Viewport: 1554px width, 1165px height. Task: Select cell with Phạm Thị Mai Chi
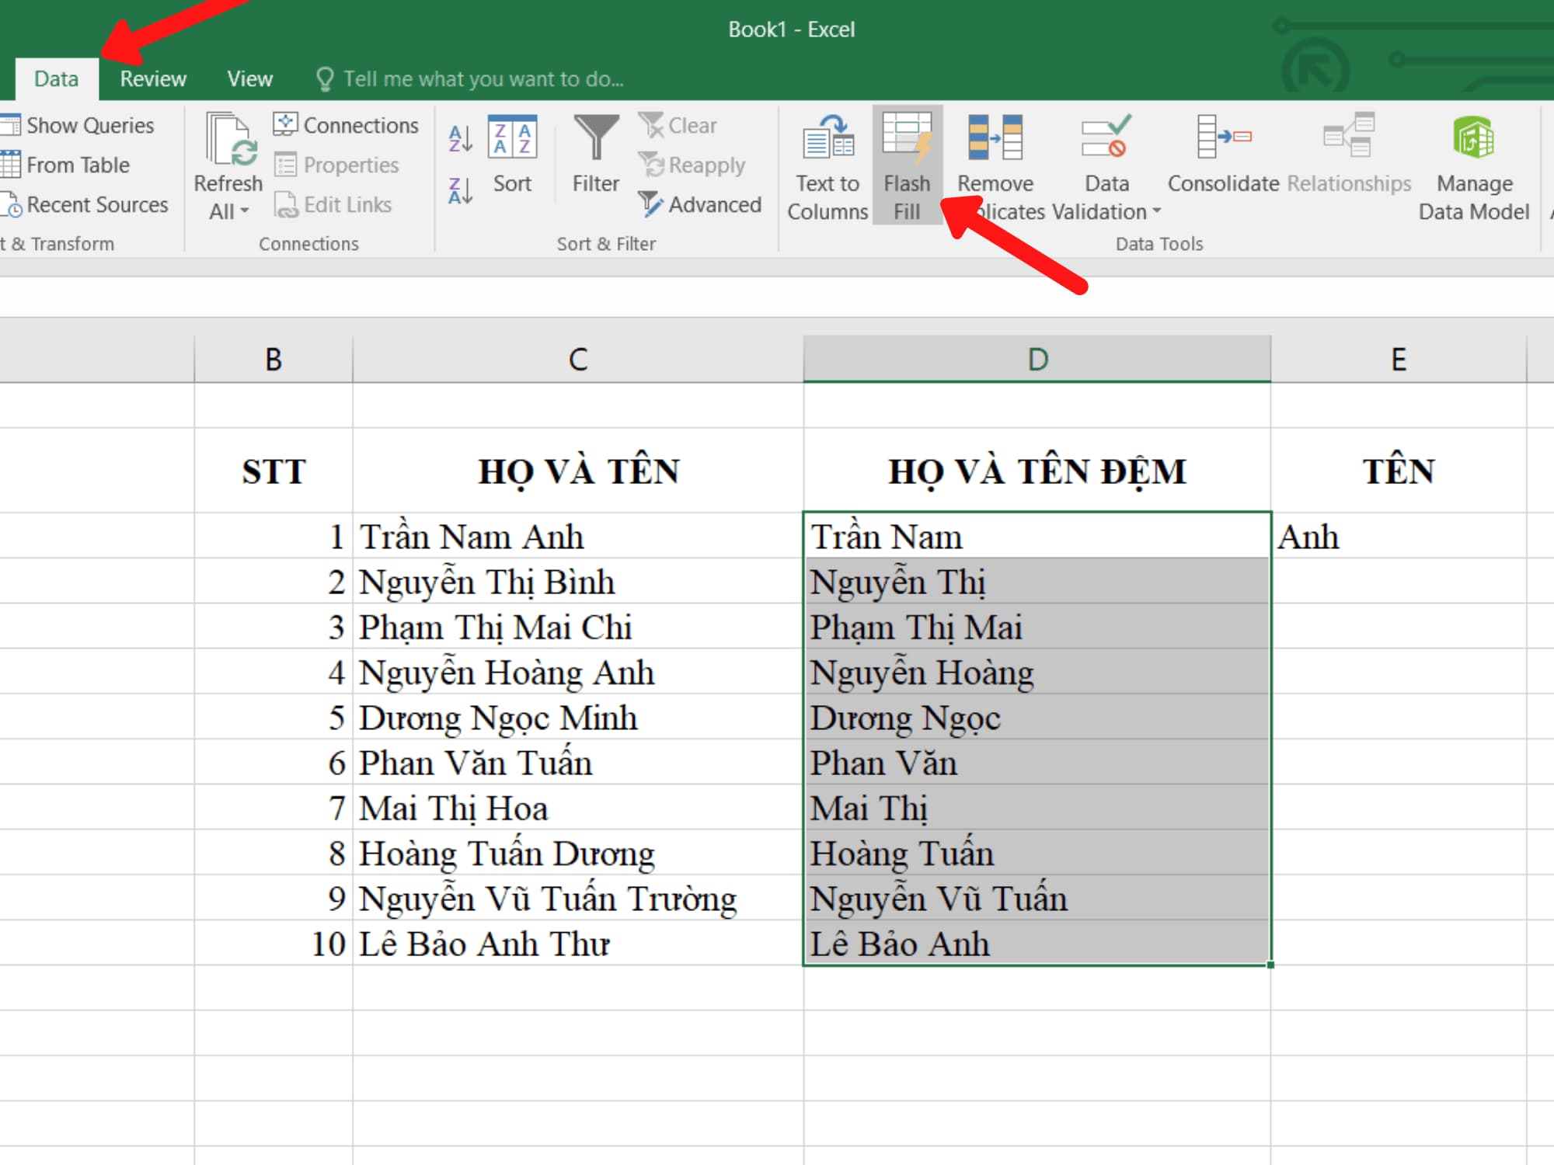coord(578,626)
